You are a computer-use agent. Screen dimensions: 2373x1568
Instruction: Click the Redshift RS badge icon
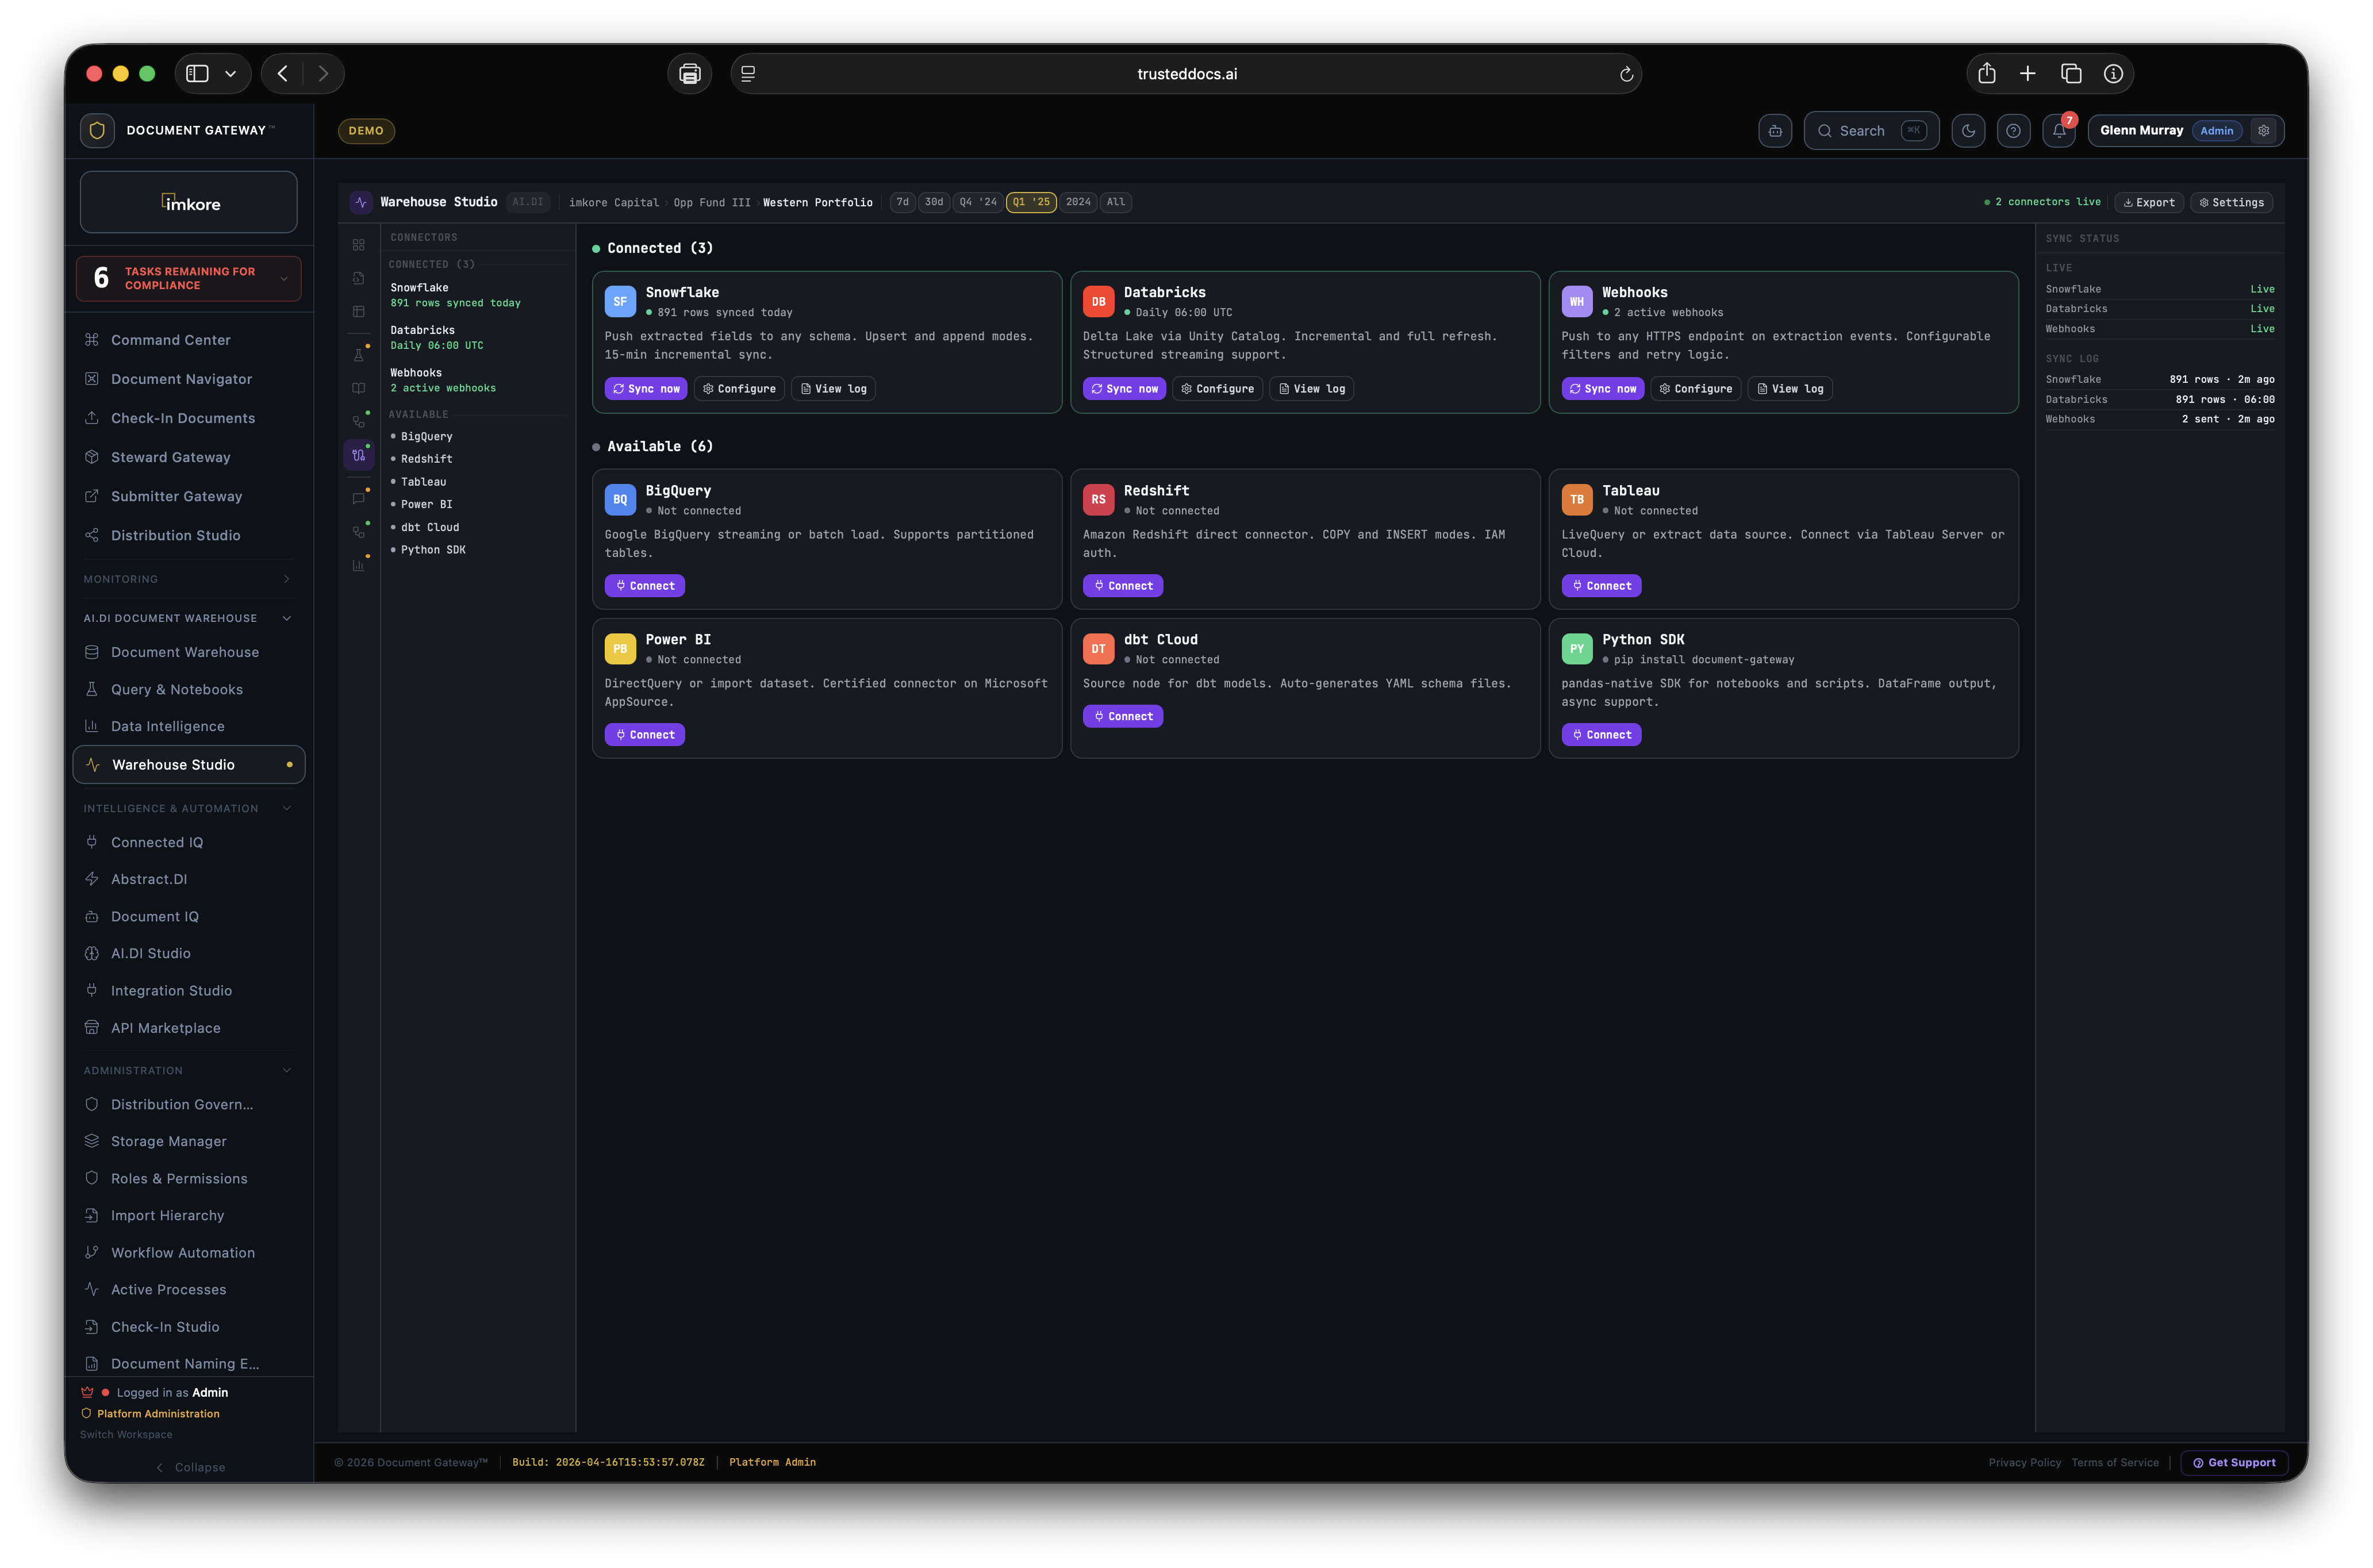1098,499
